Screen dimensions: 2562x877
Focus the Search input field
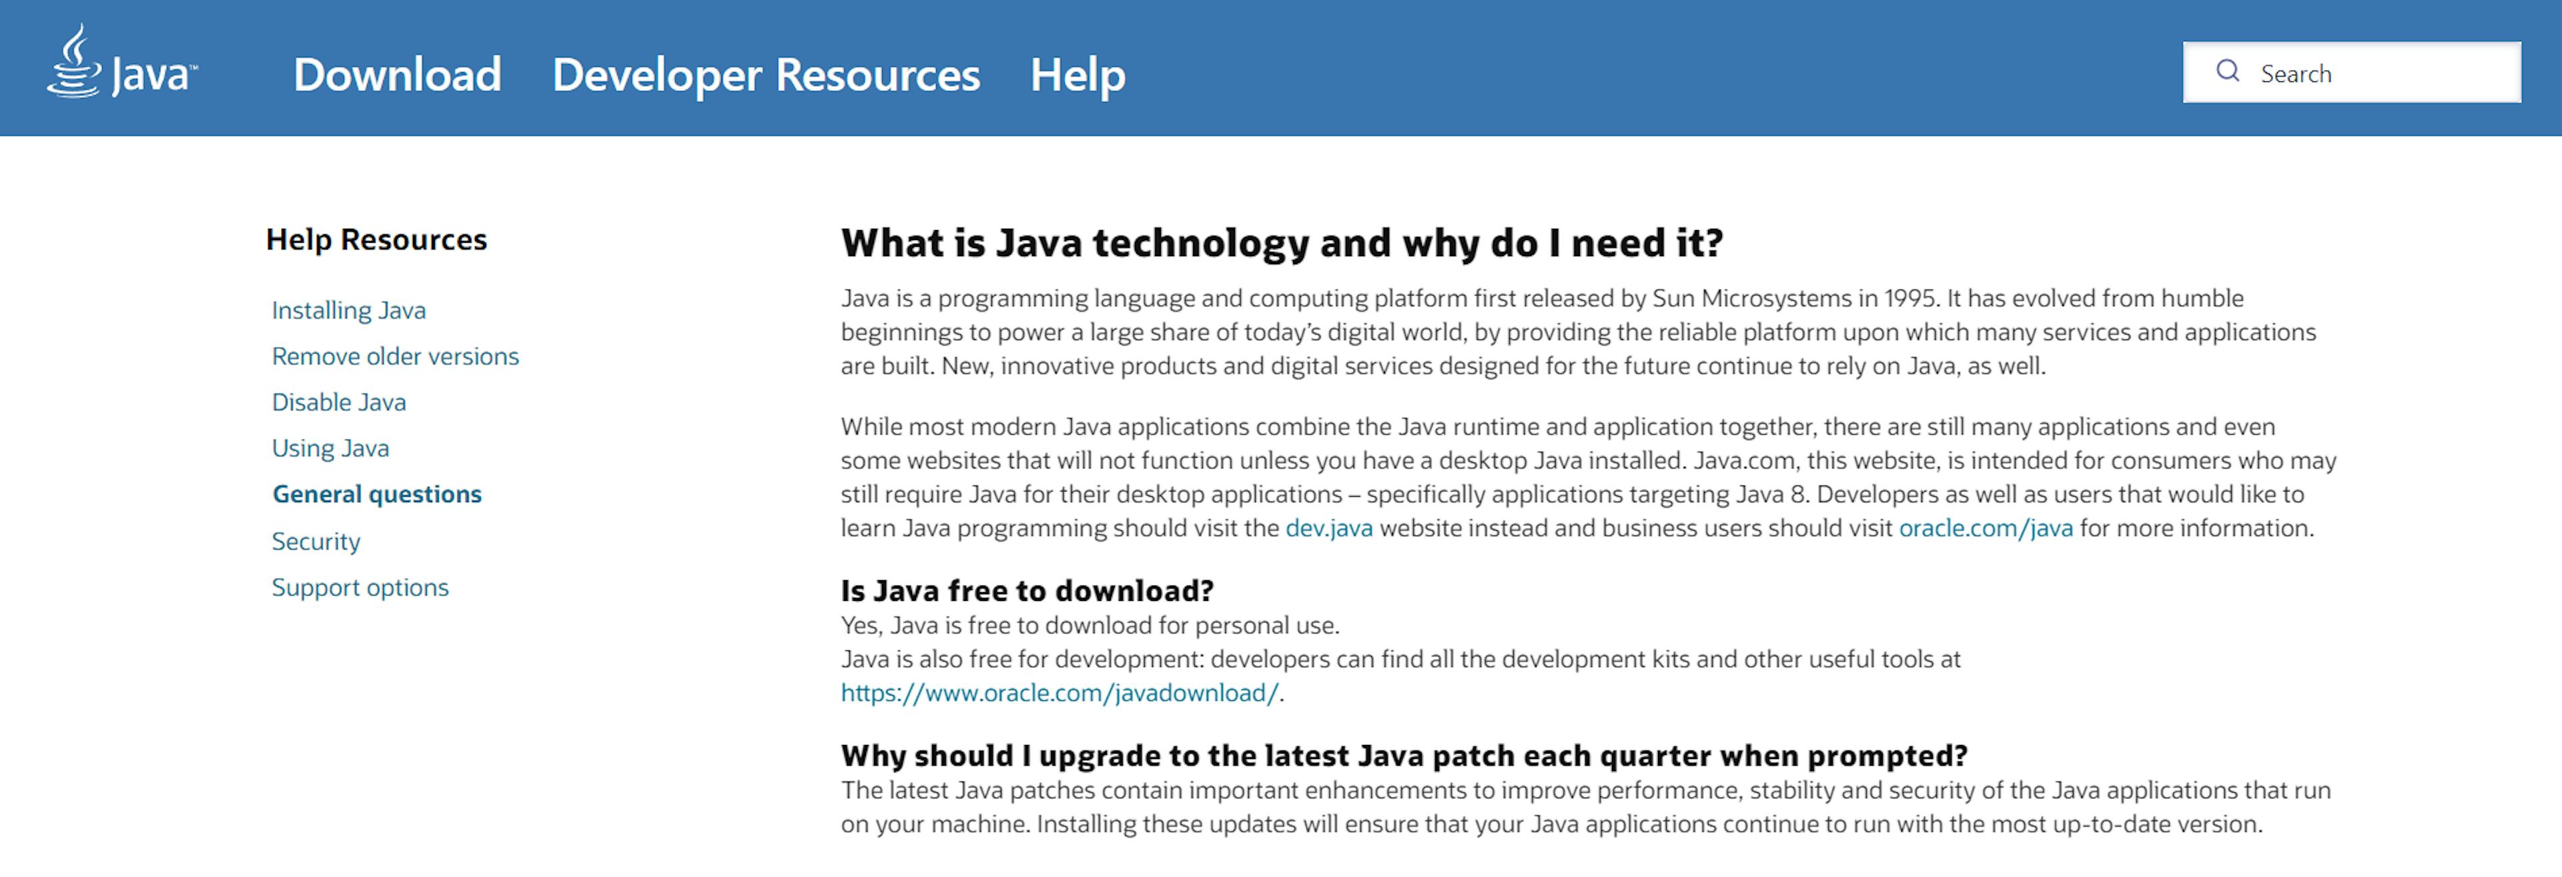click(2351, 71)
